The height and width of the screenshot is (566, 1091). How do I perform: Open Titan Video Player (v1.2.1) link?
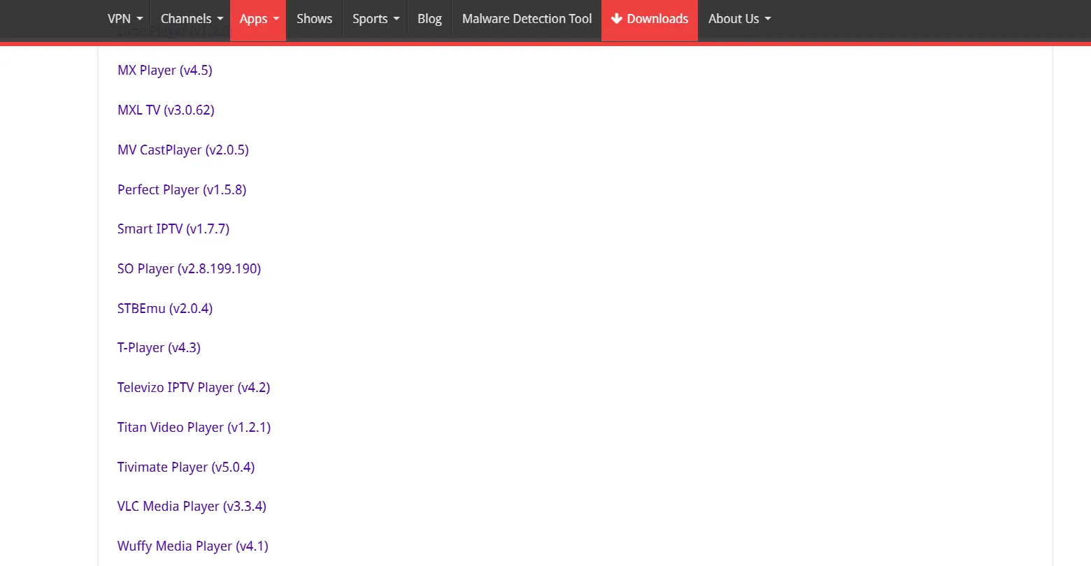tap(194, 428)
